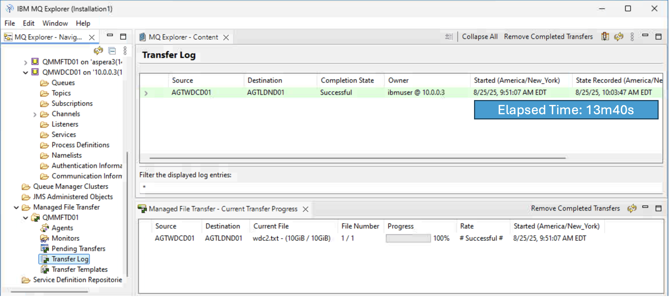Screen dimensions: 669x297
Task: Click the column-sizing icon left of Collapse All
Action: [449, 36]
